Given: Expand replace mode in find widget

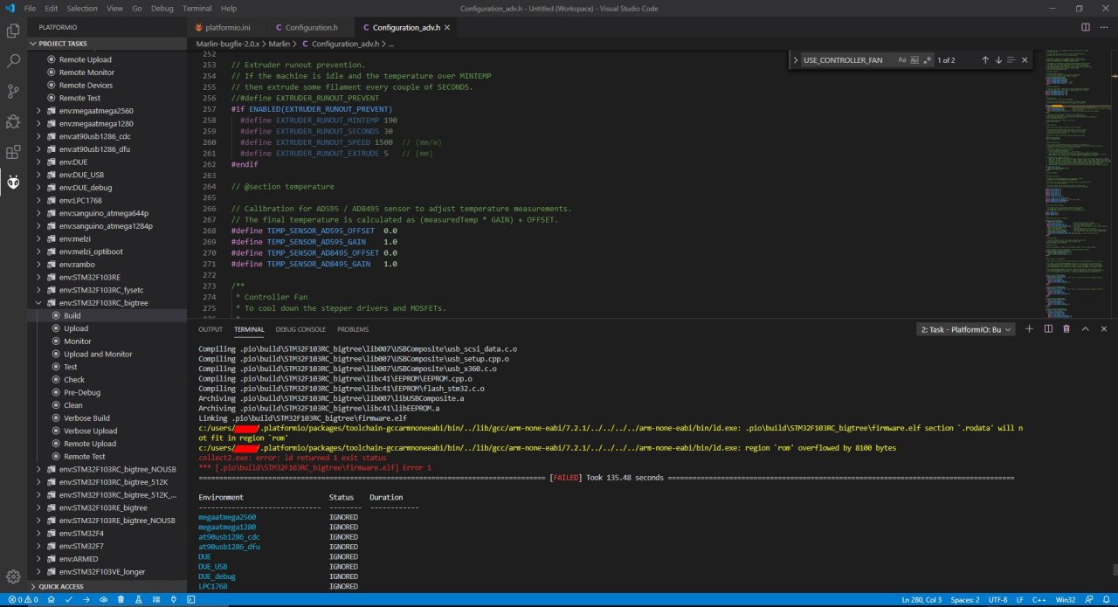Looking at the screenshot, I should click(795, 60).
